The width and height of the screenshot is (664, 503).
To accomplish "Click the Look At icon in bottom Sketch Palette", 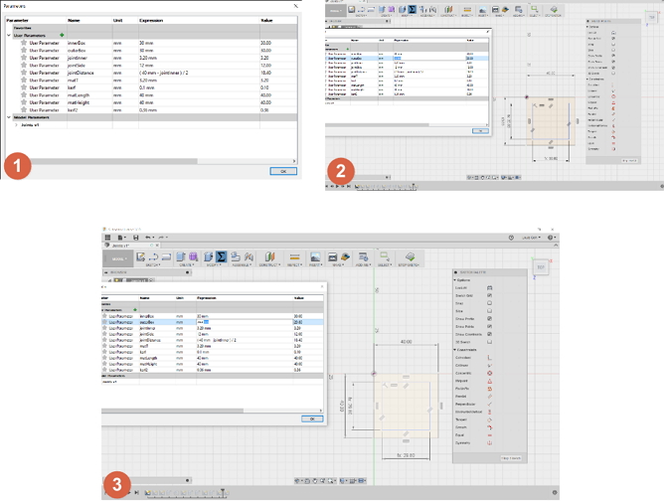I will pos(489,288).
